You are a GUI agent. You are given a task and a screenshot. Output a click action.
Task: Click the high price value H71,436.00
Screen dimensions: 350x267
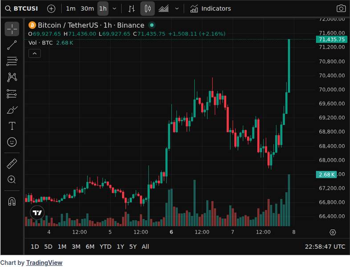point(80,34)
